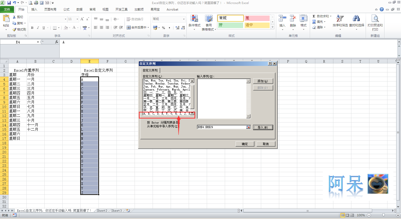Click the Insert cells (插入) icon
The height and width of the screenshot is (219, 401).
tap(282, 19)
